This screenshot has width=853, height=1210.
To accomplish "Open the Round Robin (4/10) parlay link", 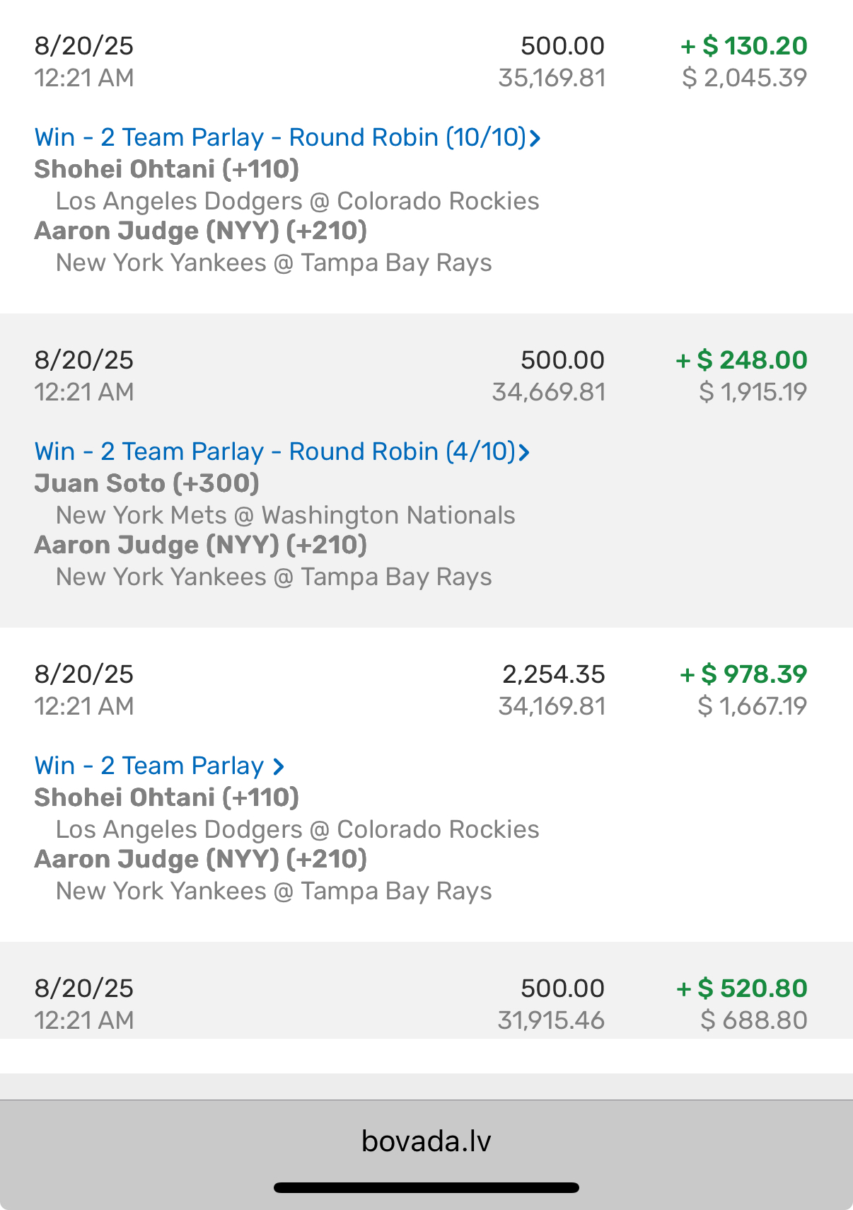I will [274, 451].
